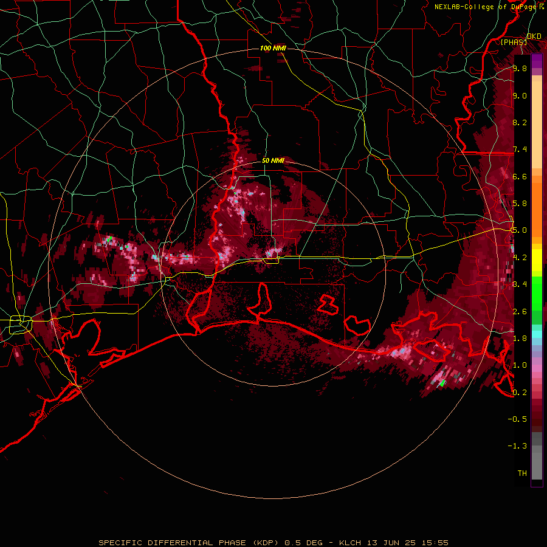Click the 1.8 value on the color scale
The height and width of the screenshot is (547, 547).
(520, 339)
